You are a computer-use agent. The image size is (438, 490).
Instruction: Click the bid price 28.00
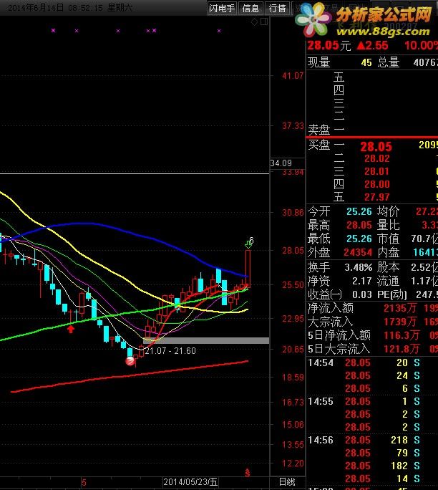pyautogui.click(x=377, y=184)
